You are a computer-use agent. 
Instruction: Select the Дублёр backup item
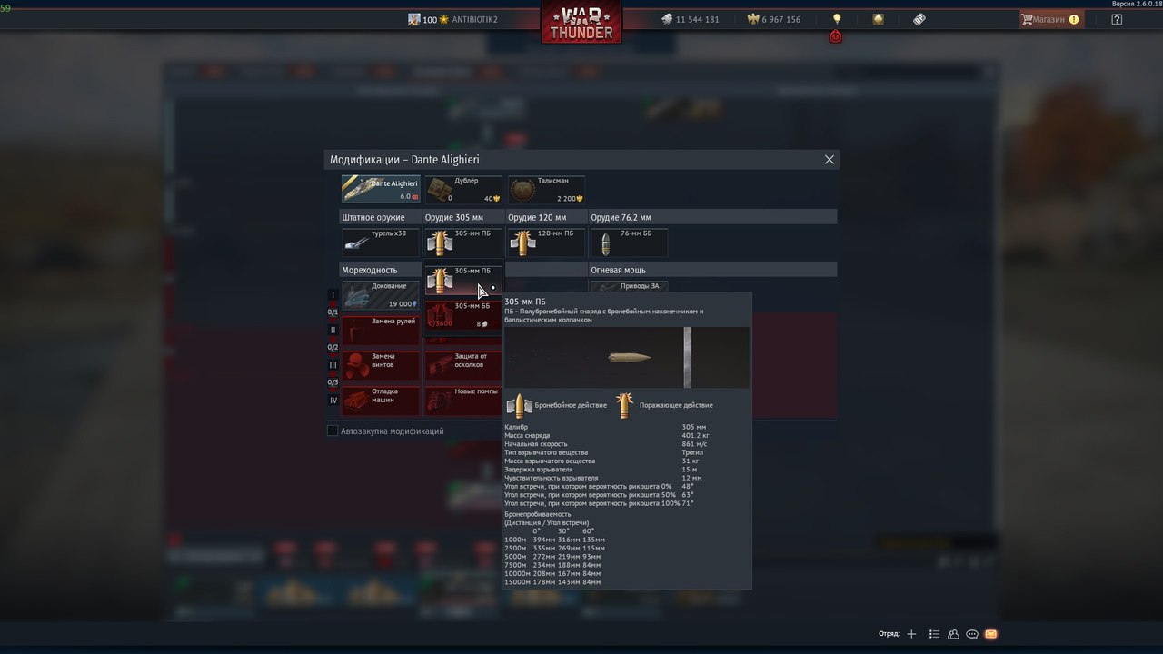(x=463, y=189)
